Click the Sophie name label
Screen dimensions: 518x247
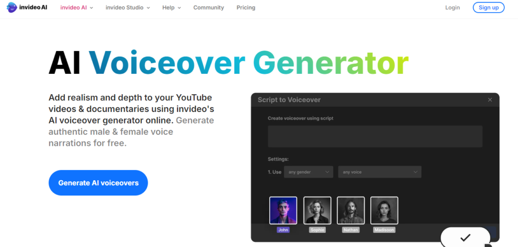tap(317, 230)
